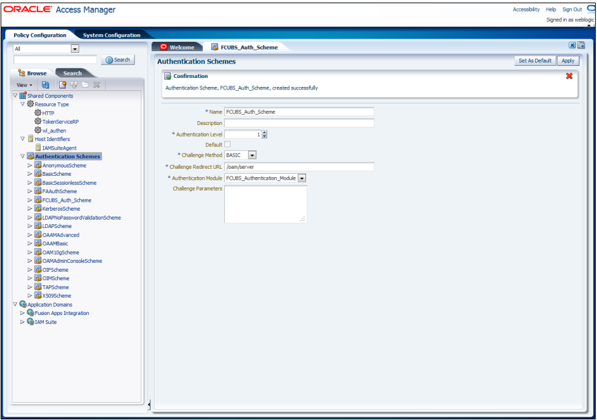Expand the BasicScheme node
The image size is (597, 420).
(x=30, y=174)
